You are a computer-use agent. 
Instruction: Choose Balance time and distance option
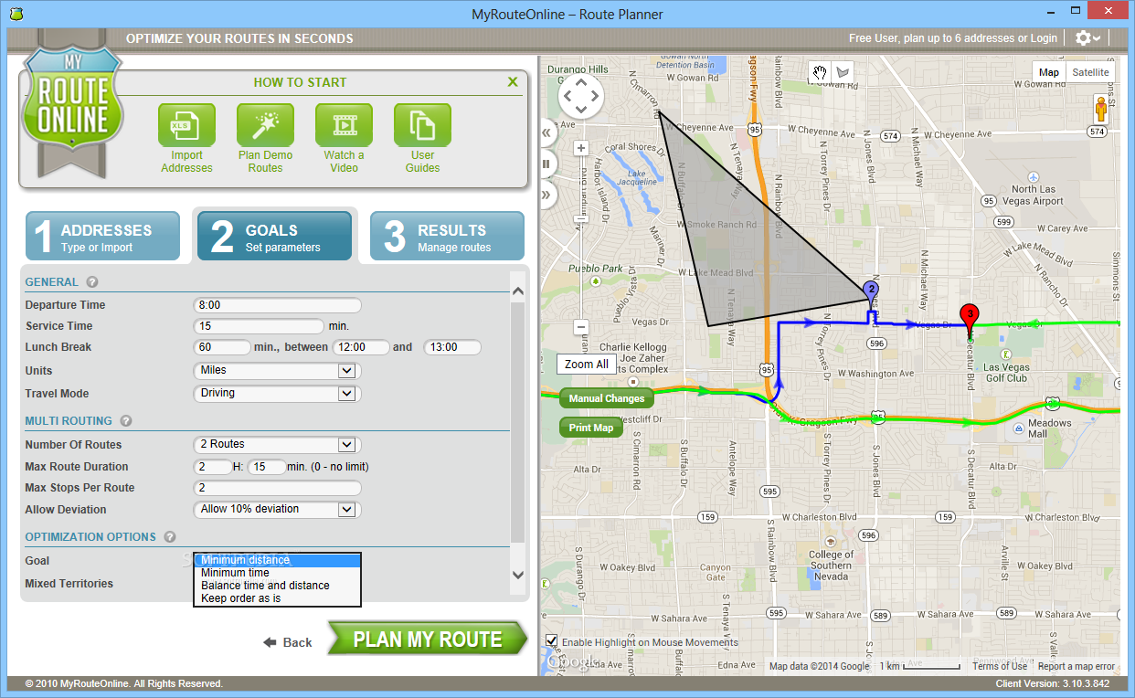pos(278,586)
